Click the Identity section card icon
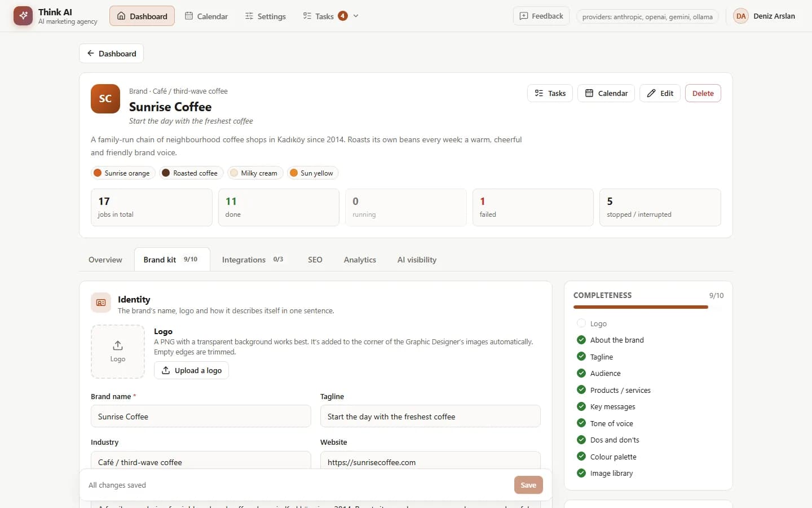This screenshot has width=812, height=508. pyautogui.click(x=101, y=303)
